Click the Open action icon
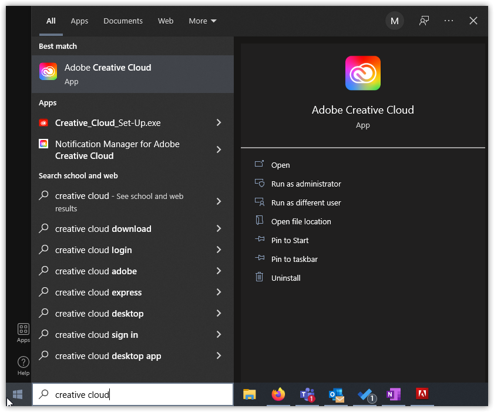 coord(259,164)
